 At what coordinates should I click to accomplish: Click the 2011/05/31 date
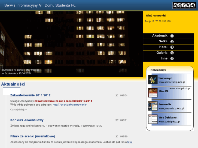(x=121, y=120)
